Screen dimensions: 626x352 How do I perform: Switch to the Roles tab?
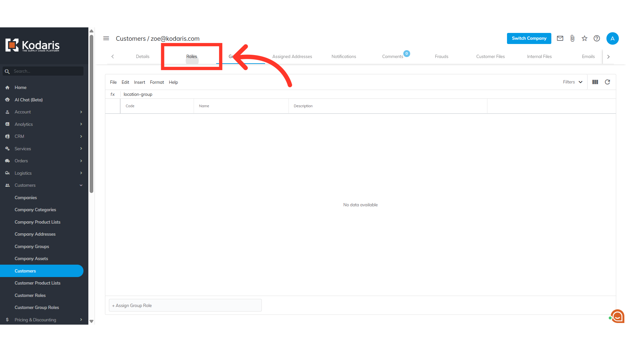(x=192, y=56)
